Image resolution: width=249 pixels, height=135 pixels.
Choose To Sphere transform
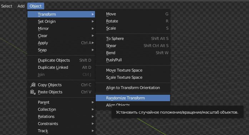coord(133,38)
